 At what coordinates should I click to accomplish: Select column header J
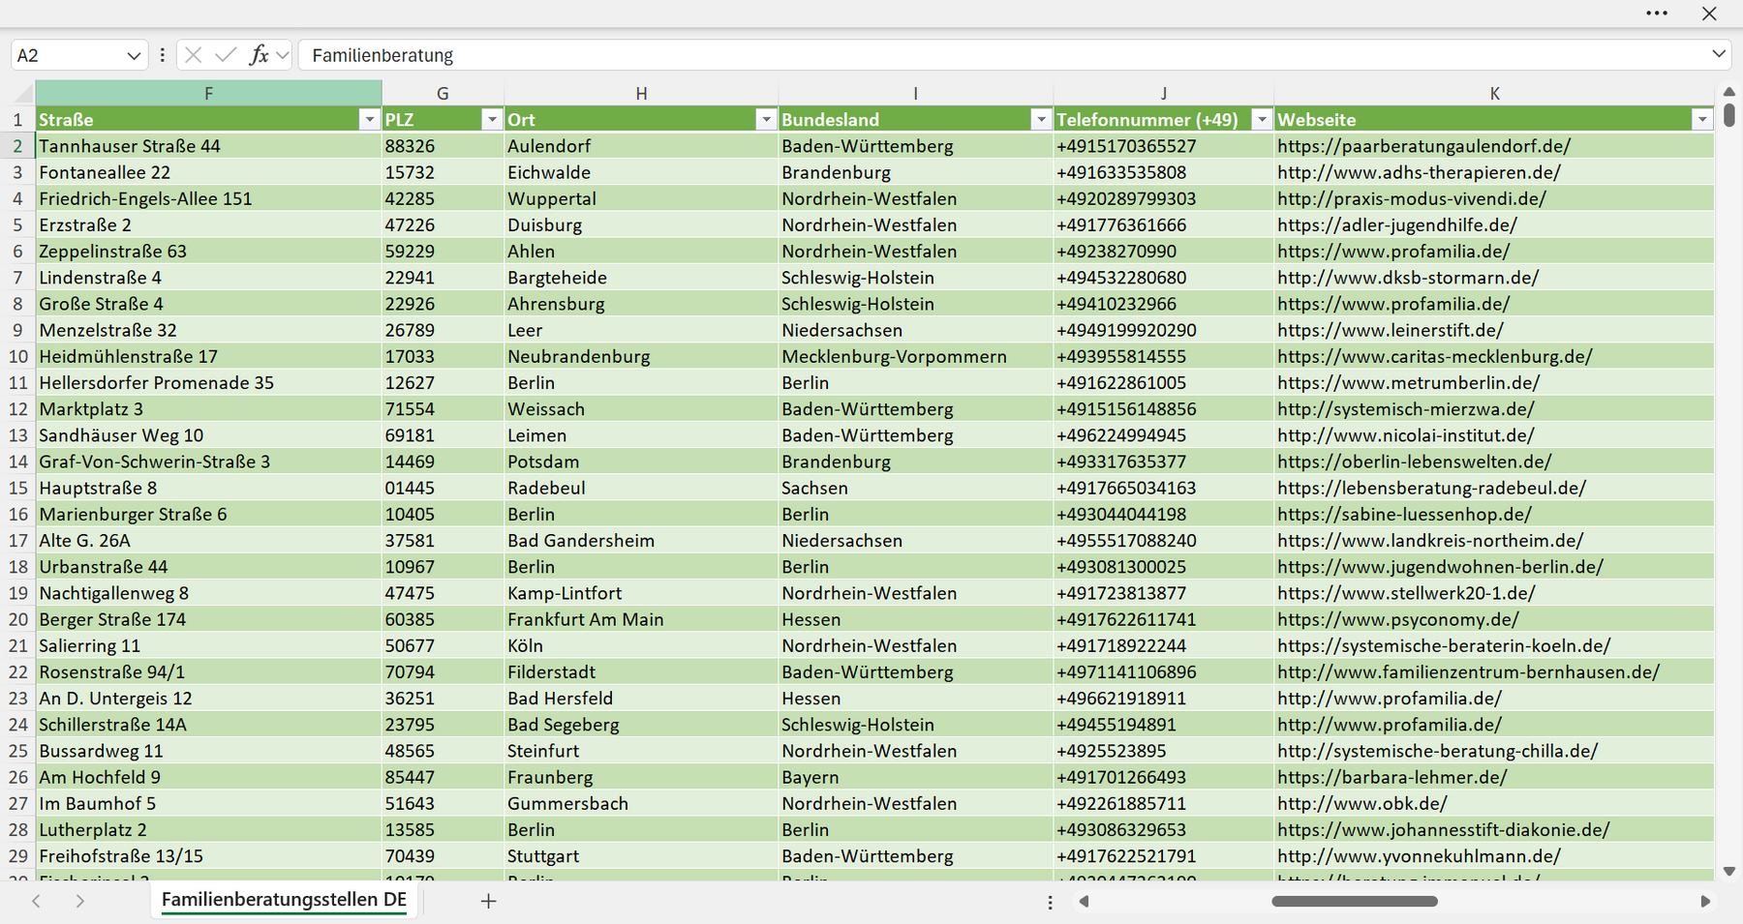click(x=1163, y=93)
